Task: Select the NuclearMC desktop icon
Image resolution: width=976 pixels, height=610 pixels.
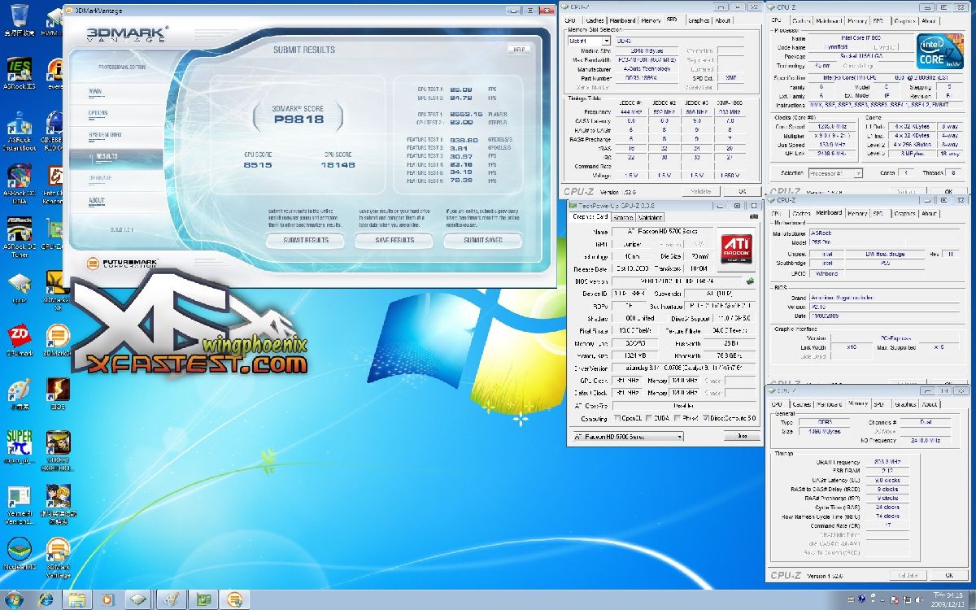Action: click(19, 553)
